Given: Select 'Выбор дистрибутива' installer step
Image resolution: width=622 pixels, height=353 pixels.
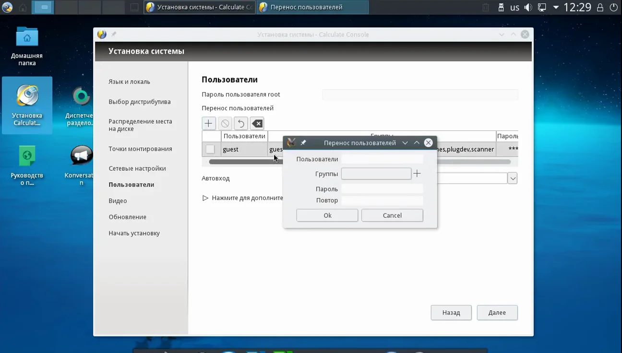Looking at the screenshot, I should pos(139,102).
